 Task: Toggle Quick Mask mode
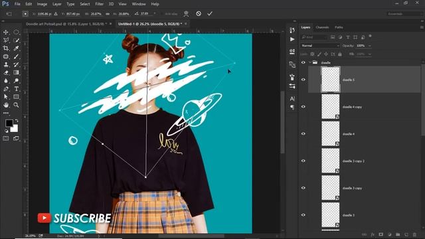[x=6, y=139]
